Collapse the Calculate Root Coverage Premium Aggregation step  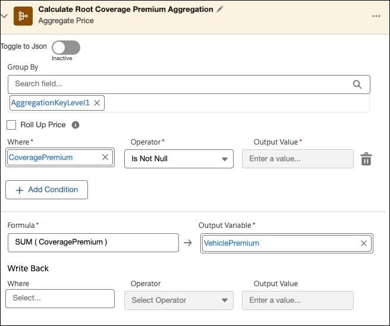(4, 16)
